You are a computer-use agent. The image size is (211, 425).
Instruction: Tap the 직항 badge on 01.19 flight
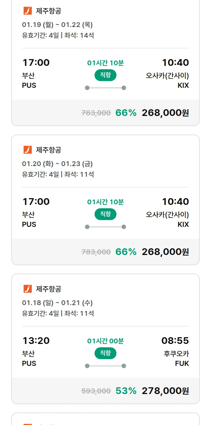(x=105, y=75)
